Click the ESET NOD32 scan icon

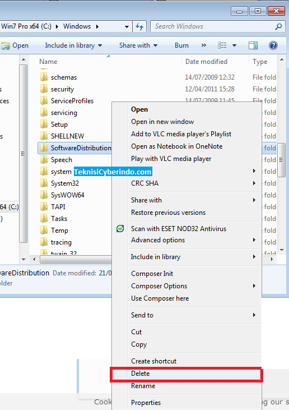120,229
